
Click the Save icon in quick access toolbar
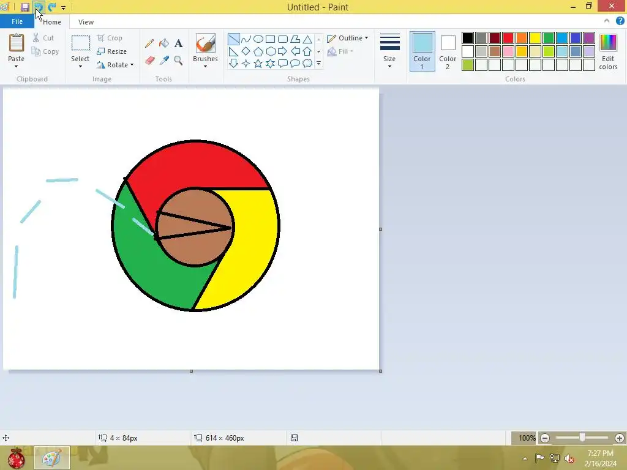[x=24, y=7]
